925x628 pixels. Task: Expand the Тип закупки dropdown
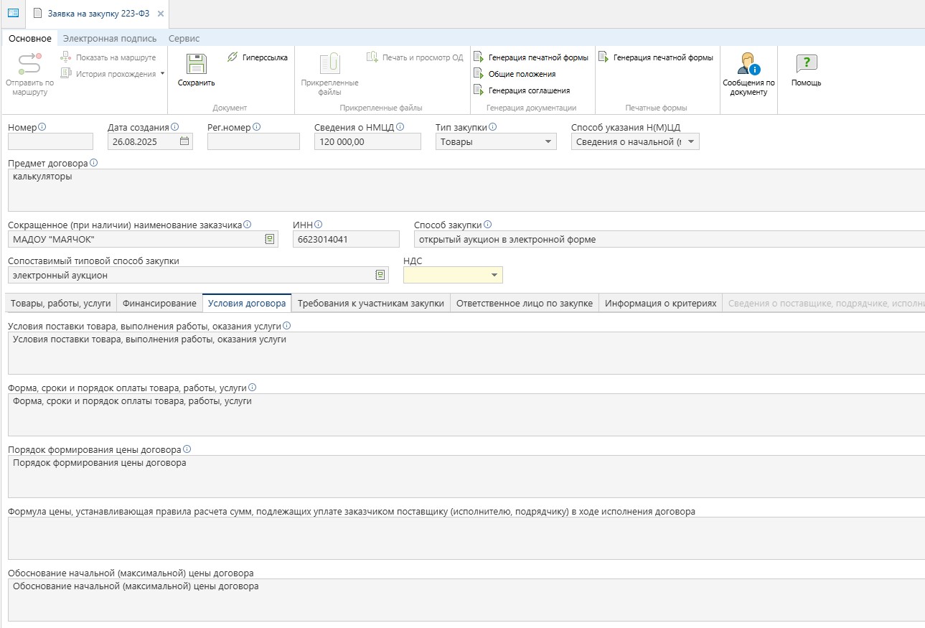tap(549, 141)
